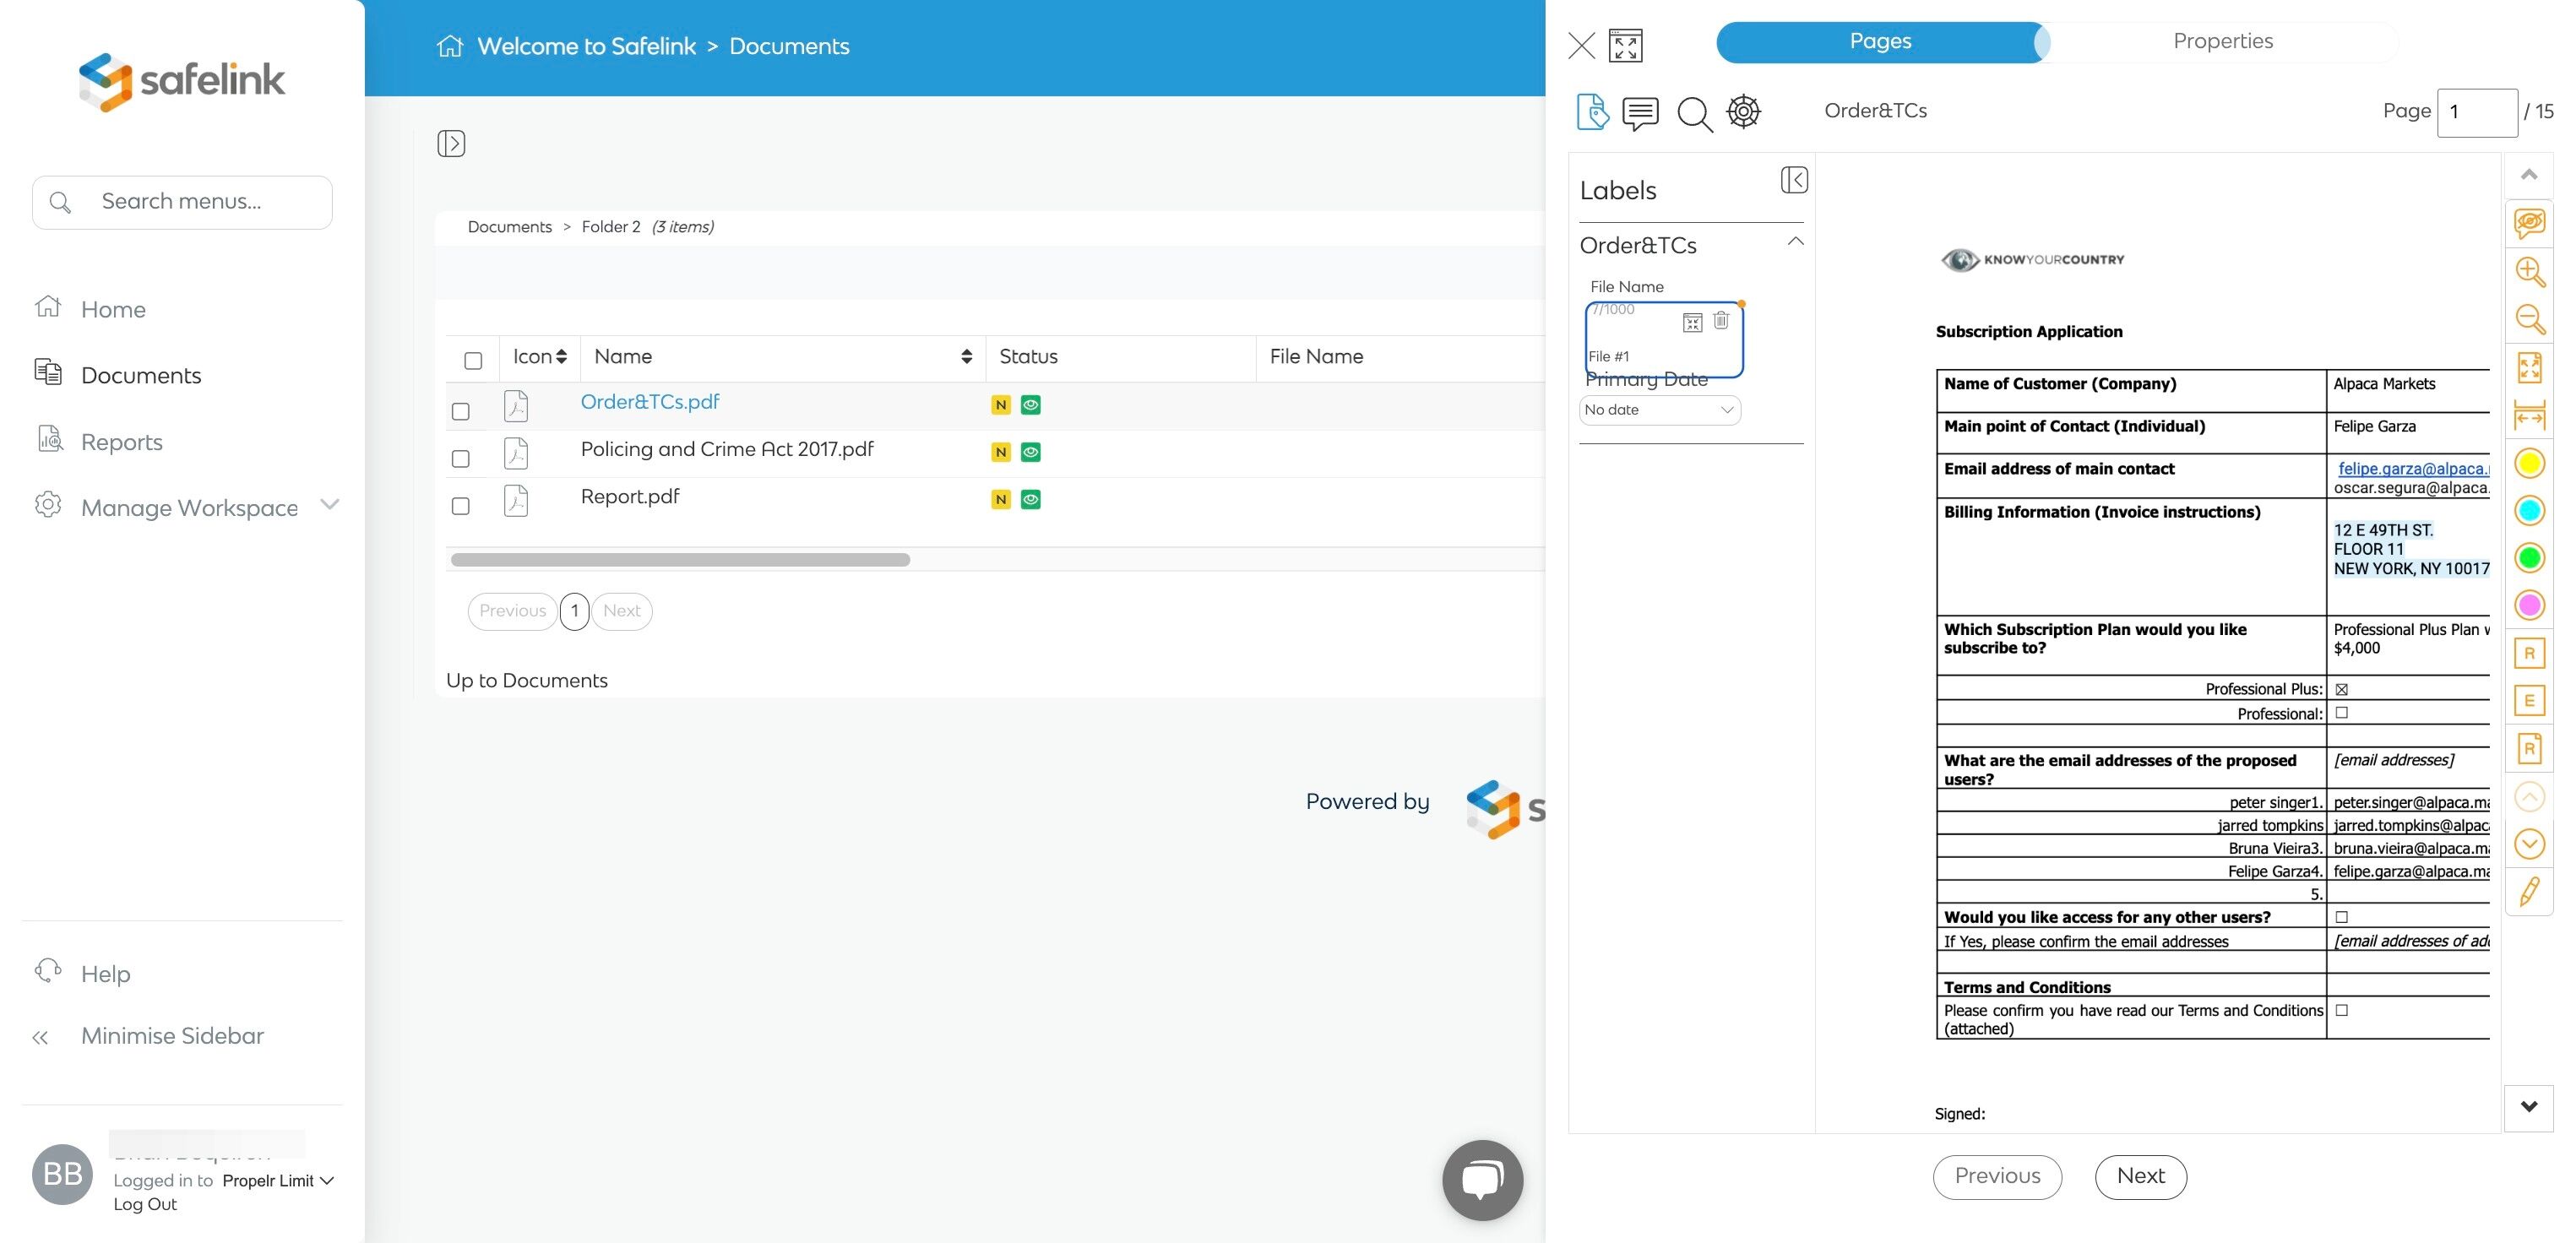Open the comments panel icon

click(x=1640, y=113)
